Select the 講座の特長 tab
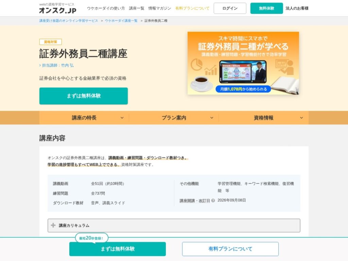 point(84,118)
